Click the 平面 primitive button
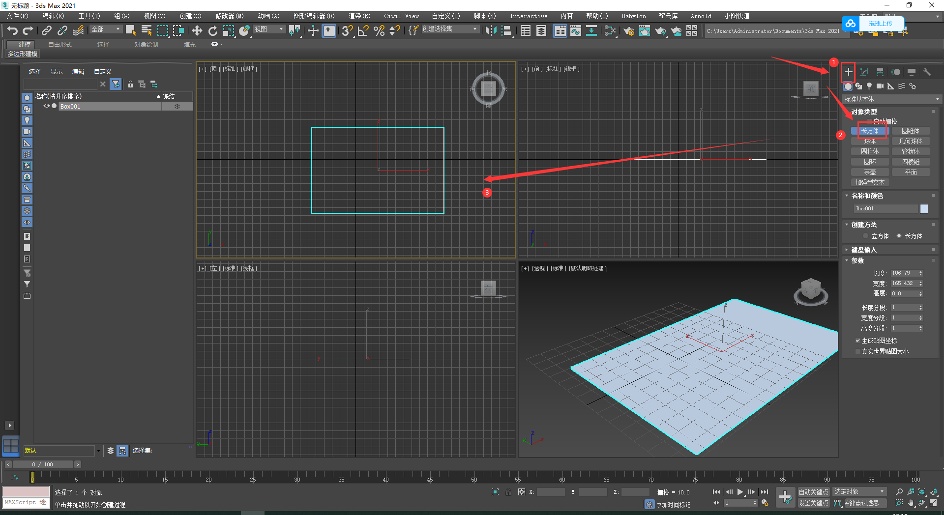Screen dimensions: 944x515 [911, 172]
